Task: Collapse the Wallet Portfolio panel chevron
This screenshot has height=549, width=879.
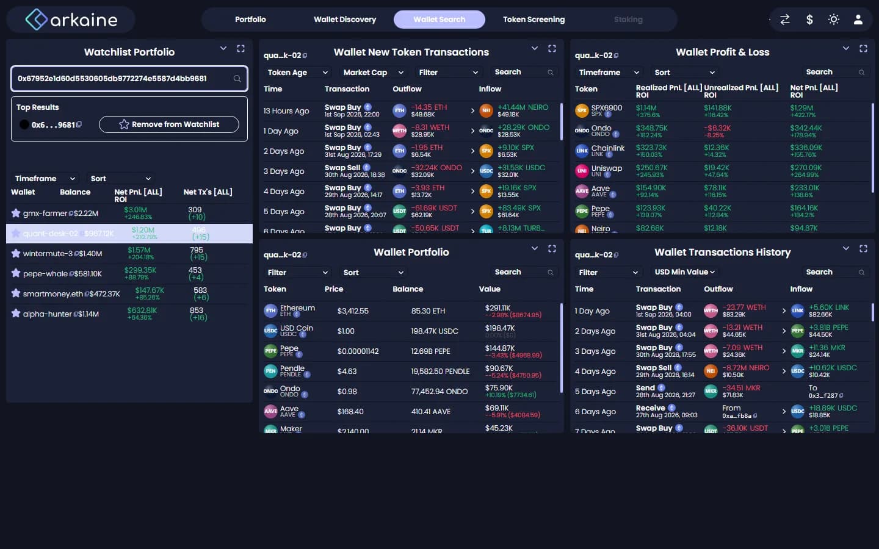Action: coord(535,248)
